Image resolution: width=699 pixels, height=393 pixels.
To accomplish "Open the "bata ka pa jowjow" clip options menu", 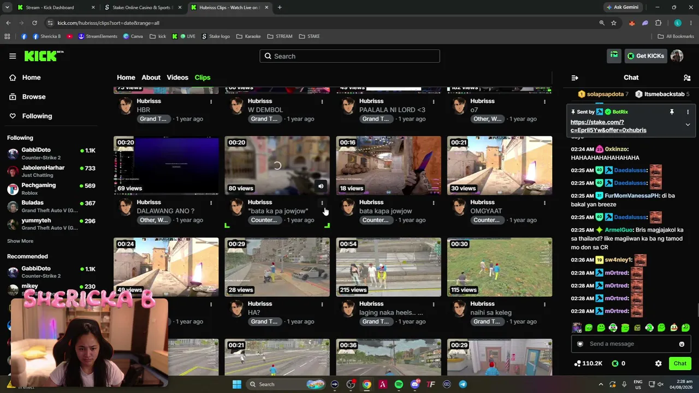I will tap(322, 203).
